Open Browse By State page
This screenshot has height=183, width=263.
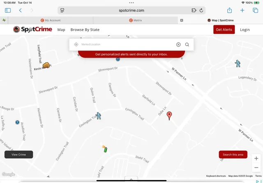coord(85,30)
